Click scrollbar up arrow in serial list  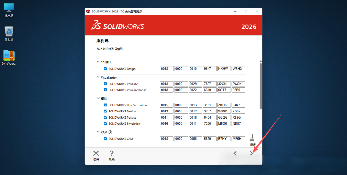261,61
